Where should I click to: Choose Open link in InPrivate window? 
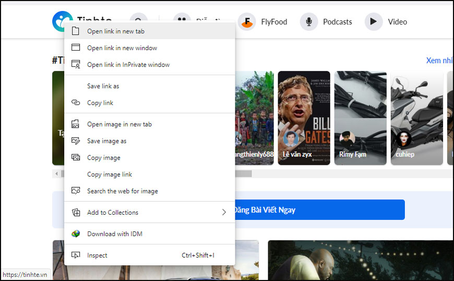tap(128, 65)
